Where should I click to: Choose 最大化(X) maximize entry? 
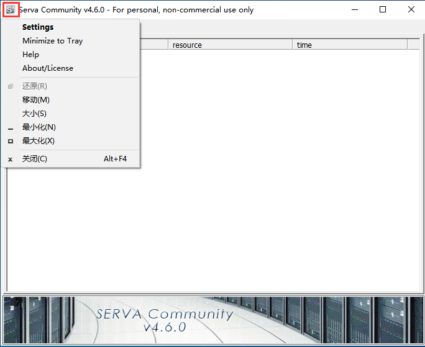[70, 141]
